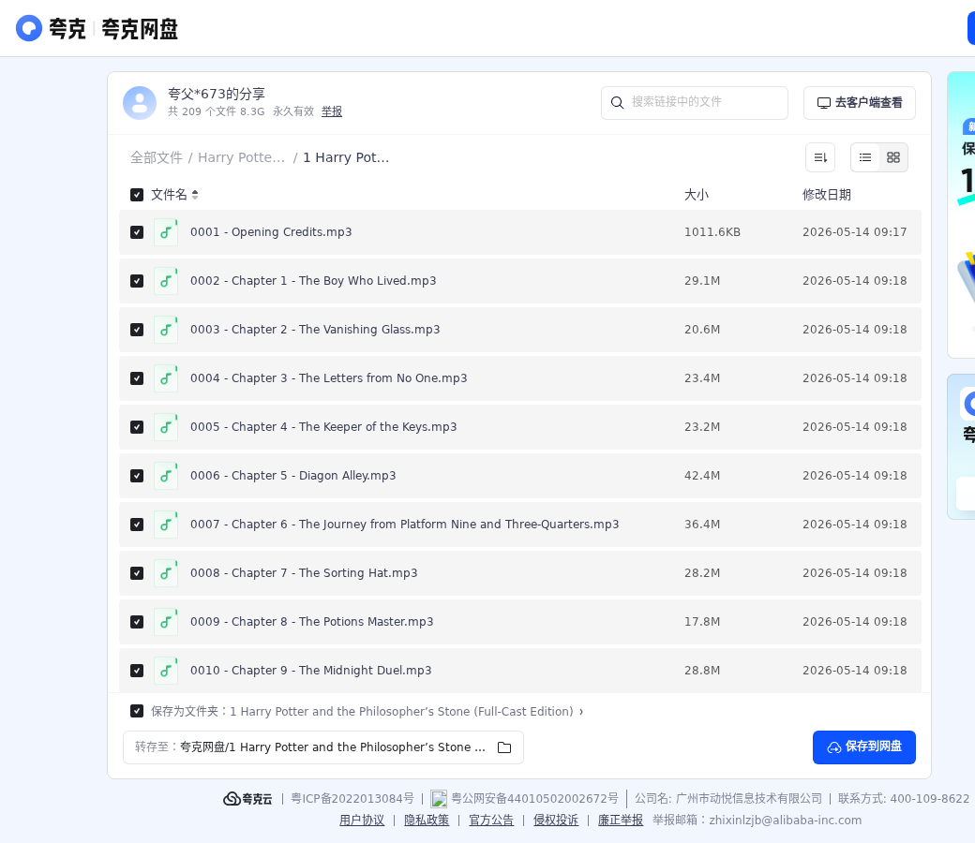
Task: Click the 粤公网安备 record link
Action: click(534, 799)
